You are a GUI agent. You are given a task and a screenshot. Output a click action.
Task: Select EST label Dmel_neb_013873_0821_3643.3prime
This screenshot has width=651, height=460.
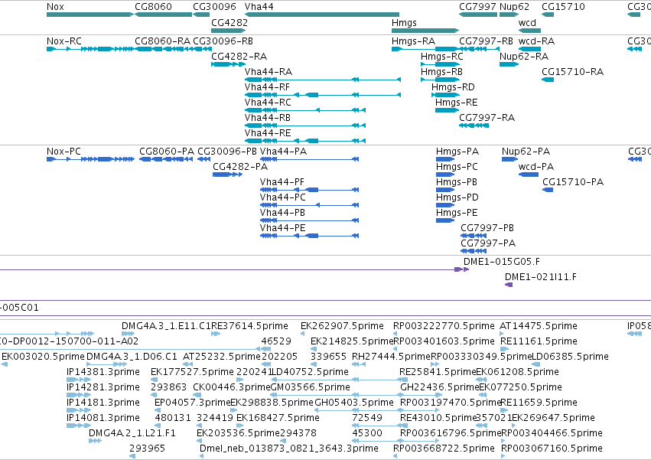289,449
